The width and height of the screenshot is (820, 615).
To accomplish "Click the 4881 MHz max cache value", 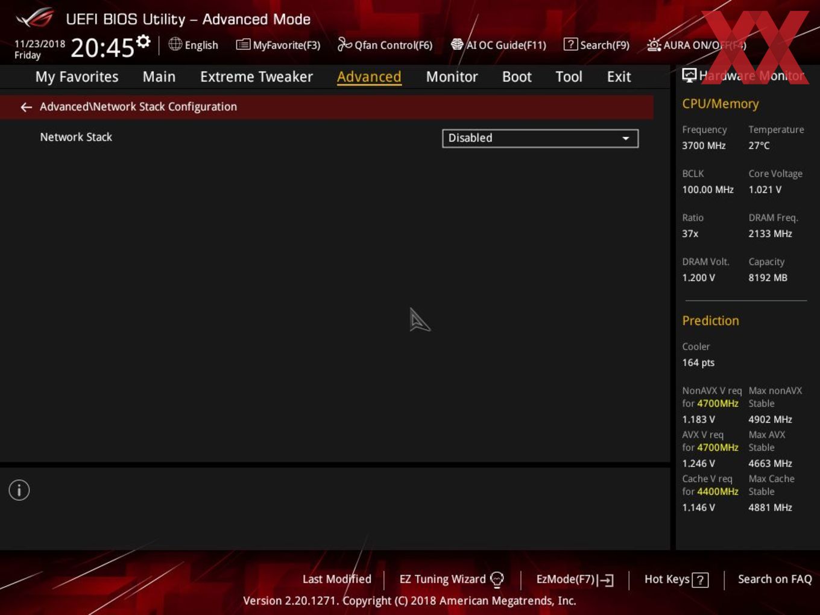I will [x=770, y=507].
